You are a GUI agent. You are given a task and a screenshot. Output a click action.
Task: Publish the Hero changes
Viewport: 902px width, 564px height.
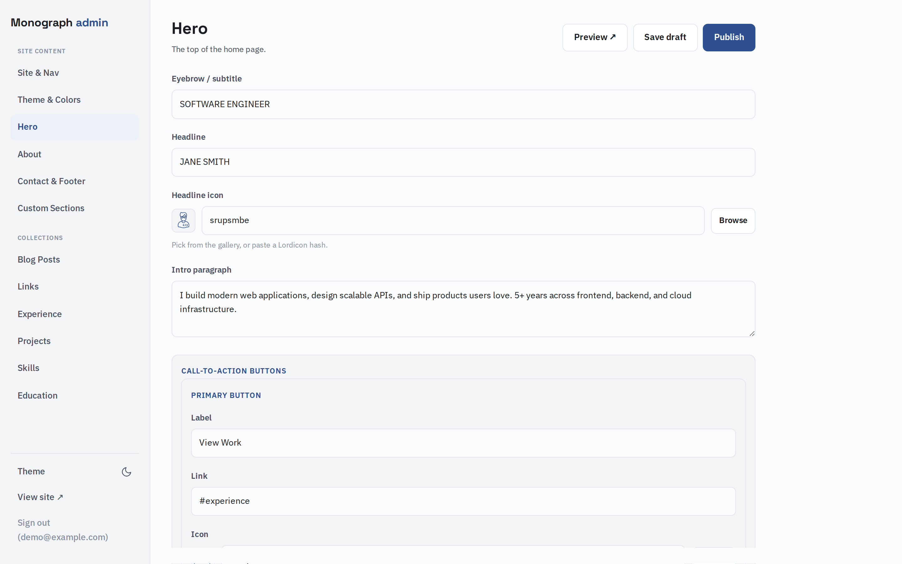(x=729, y=37)
